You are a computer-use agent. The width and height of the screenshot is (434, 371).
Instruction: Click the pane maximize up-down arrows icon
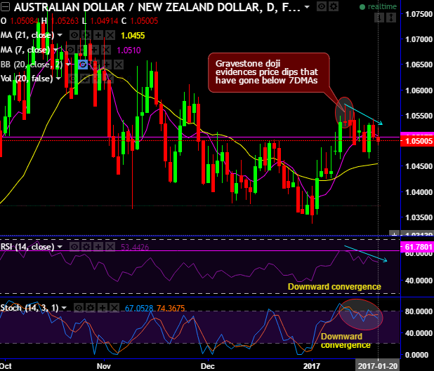click(391, 18)
